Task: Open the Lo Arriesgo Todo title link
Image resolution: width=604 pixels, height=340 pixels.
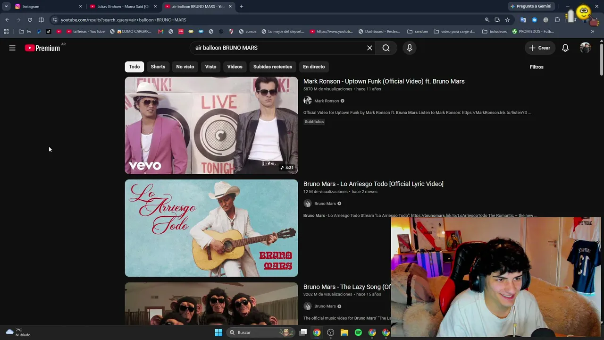Action: point(373,184)
